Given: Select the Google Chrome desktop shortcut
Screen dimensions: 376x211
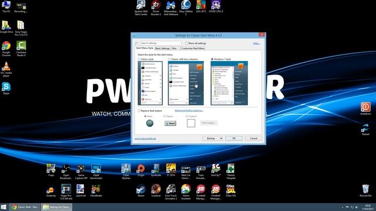Looking at the screenshot, I should point(6,49).
